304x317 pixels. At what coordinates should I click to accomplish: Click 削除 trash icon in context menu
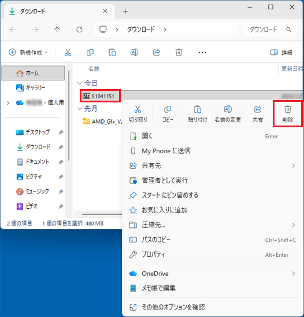pos(288,114)
